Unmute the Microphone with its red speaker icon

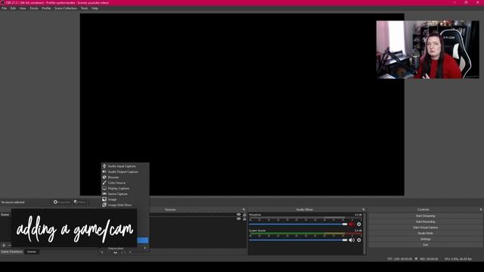click(352, 224)
